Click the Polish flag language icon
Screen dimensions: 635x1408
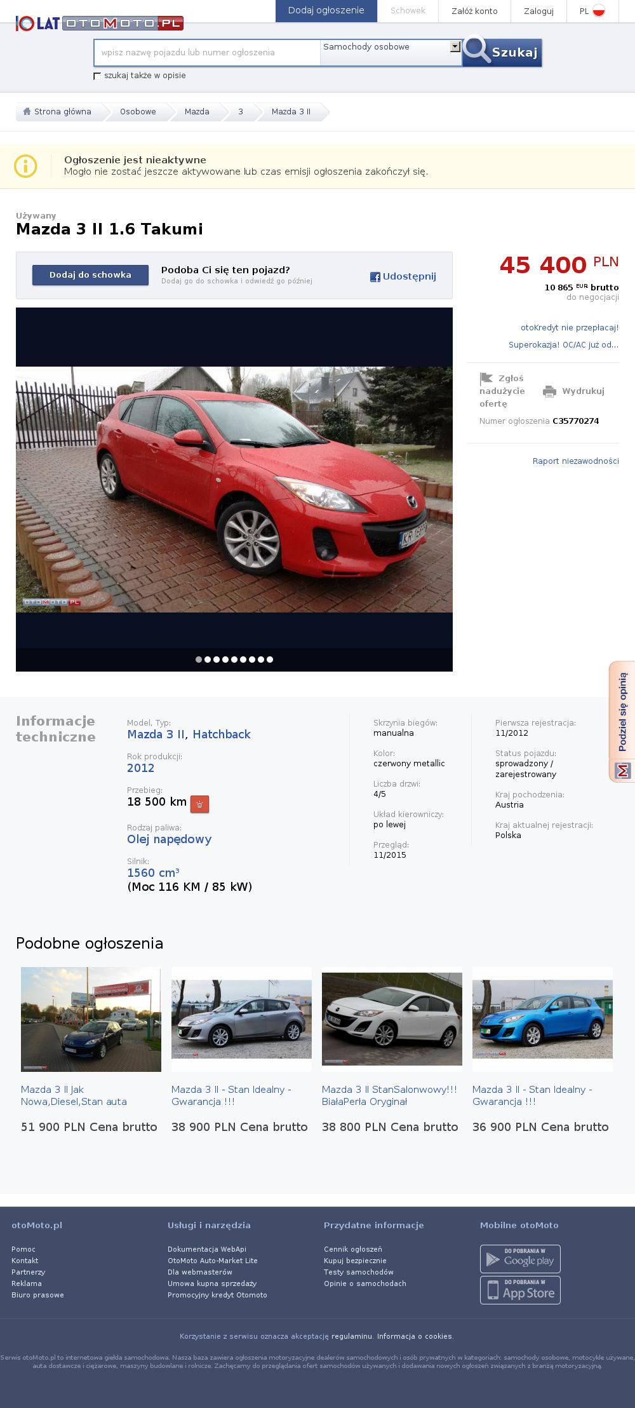[x=599, y=11]
